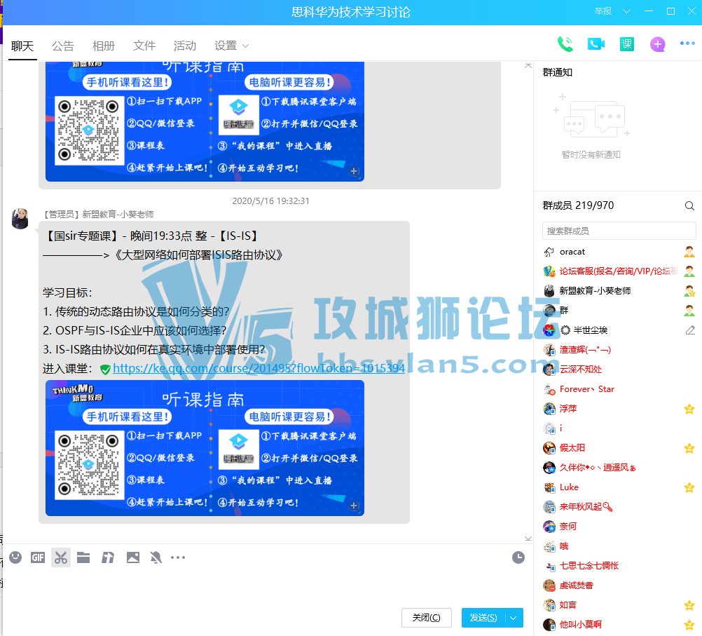
Task: Select member i in list
Action: (x=619, y=428)
